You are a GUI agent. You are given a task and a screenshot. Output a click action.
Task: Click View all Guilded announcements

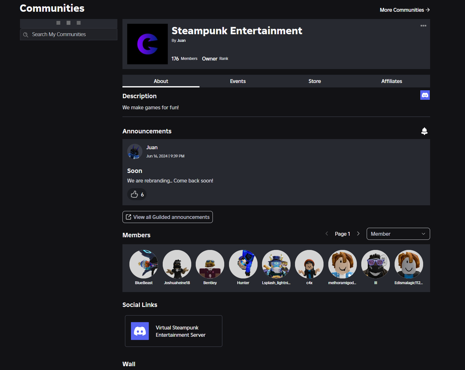click(167, 217)
